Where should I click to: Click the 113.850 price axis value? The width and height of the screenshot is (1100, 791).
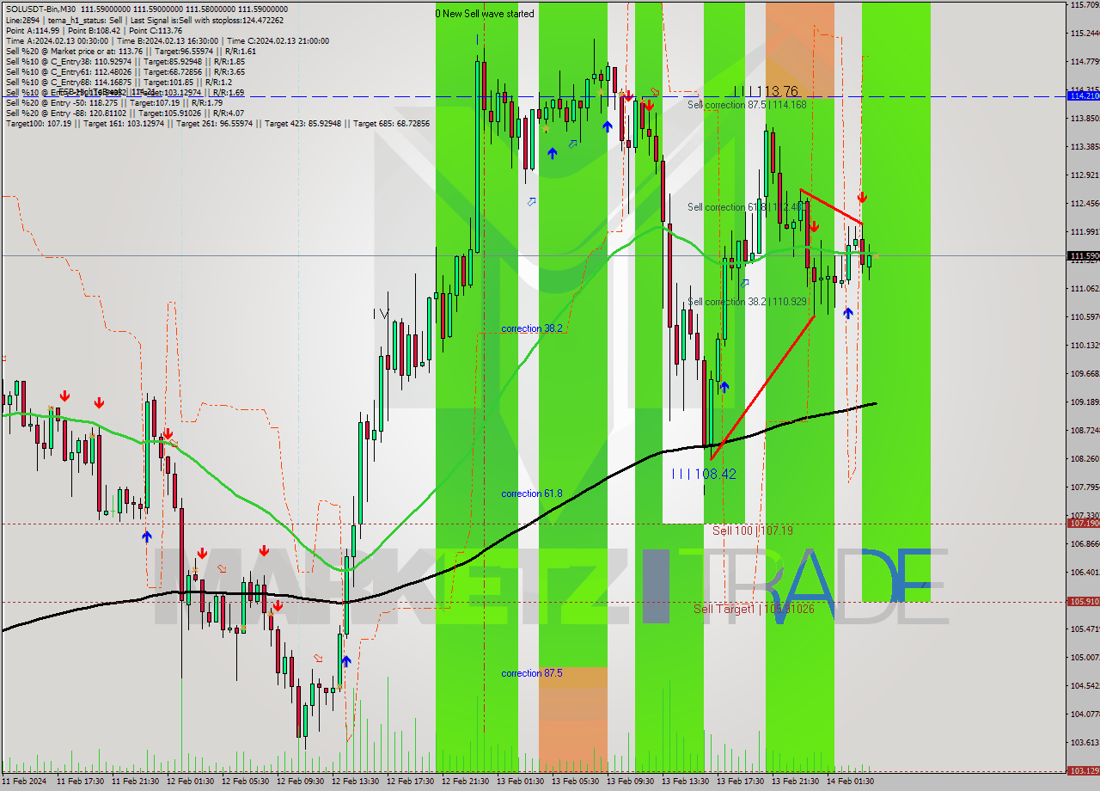click(1085, 118)
